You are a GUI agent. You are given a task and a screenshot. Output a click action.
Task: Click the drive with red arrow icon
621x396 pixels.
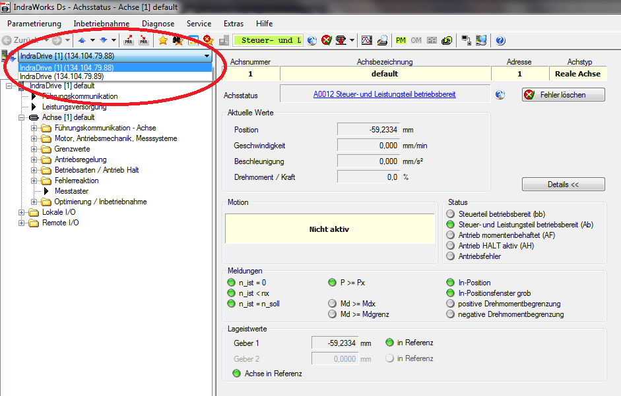pos(341,40)
